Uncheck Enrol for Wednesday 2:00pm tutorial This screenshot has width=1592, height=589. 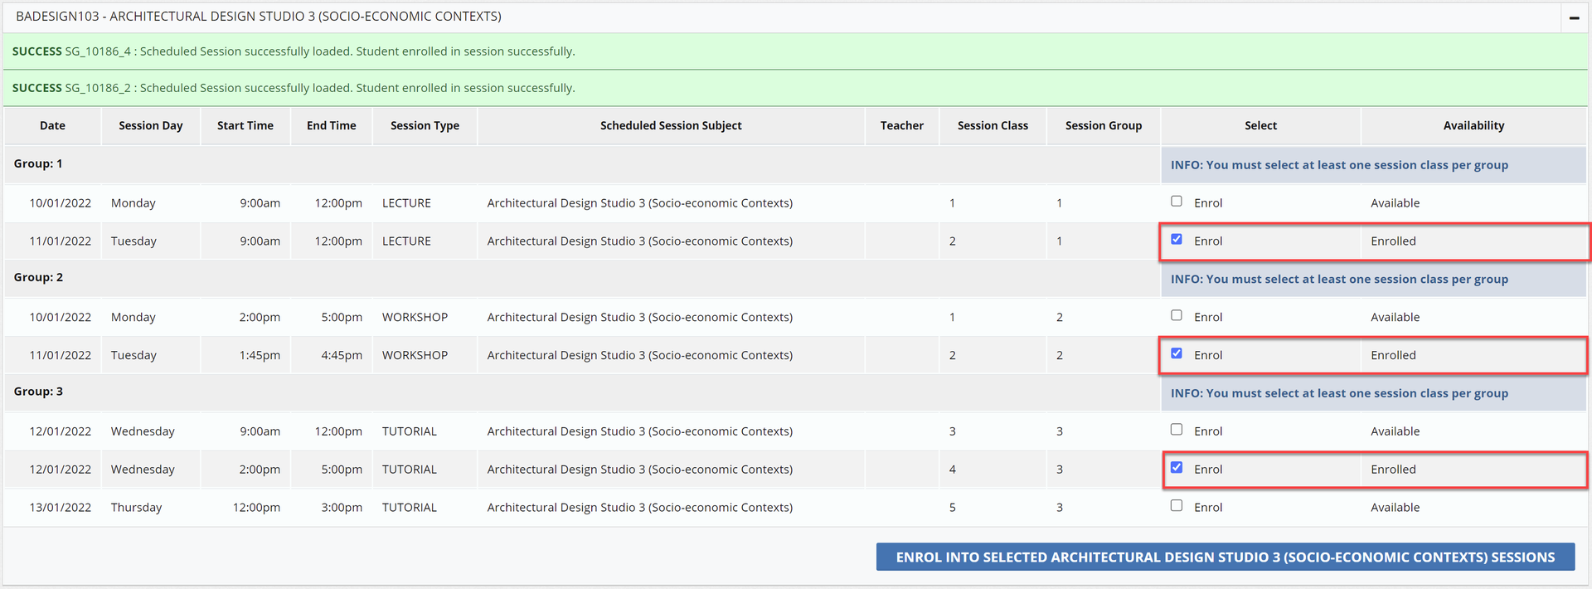pos(1176,468)
